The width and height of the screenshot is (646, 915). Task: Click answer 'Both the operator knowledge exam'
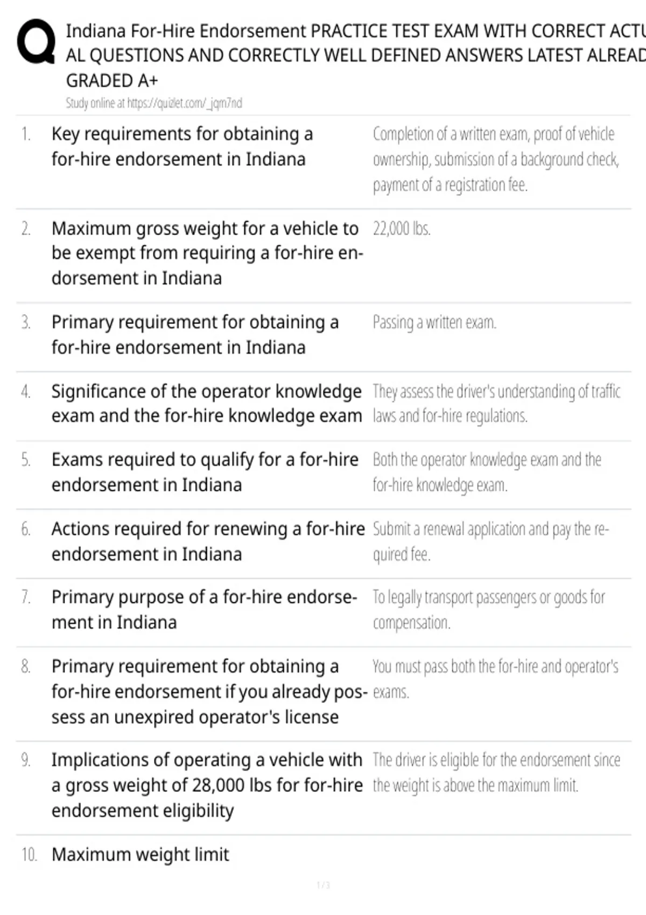(487, 472)
